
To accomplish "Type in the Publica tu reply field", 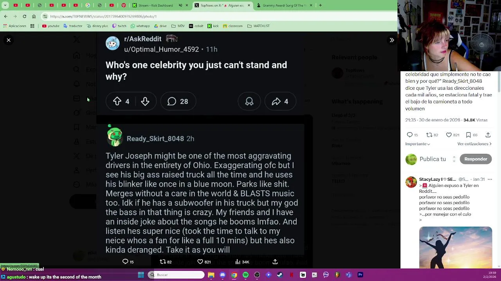I will click(433, 159).
